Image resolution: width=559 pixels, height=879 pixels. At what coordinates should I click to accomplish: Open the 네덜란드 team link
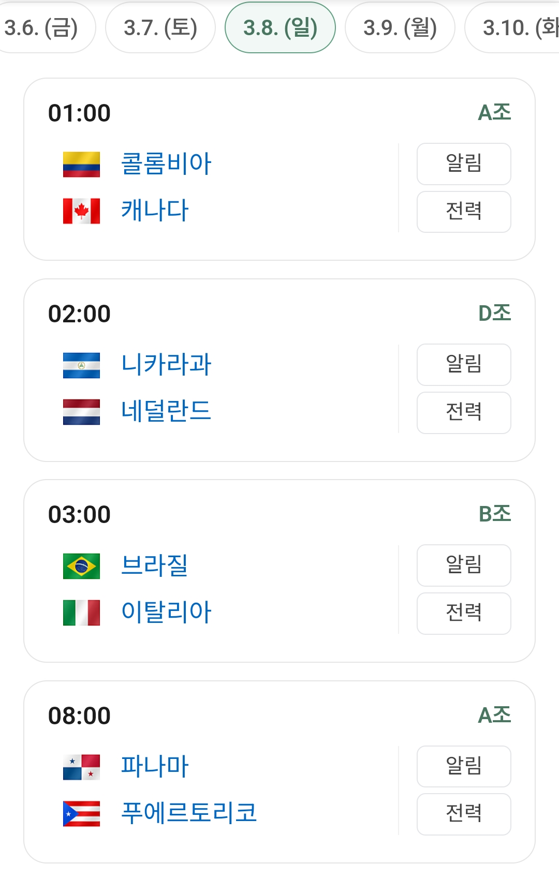166,411
